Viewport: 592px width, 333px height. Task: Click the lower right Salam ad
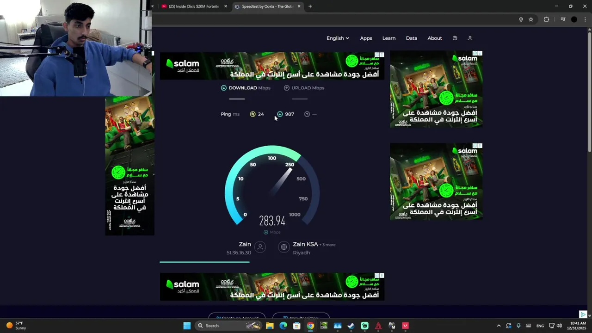click(436, 181)
